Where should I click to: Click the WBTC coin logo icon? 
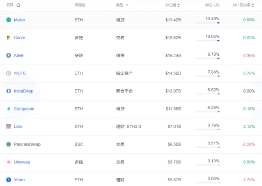tap(9, 73)
